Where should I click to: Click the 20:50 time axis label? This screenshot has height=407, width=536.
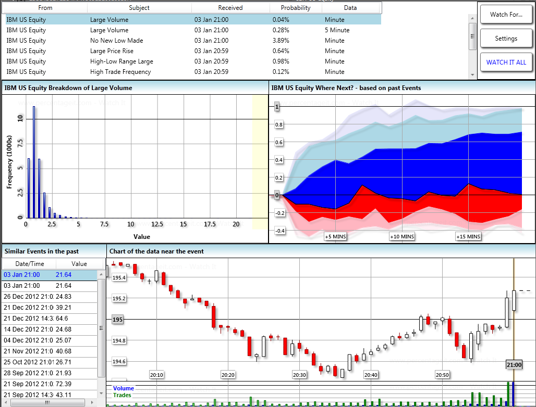click(442, 375)
